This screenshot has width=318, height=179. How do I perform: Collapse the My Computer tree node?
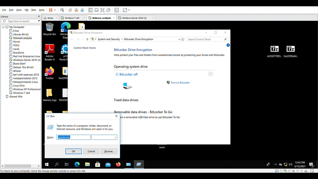3,27
